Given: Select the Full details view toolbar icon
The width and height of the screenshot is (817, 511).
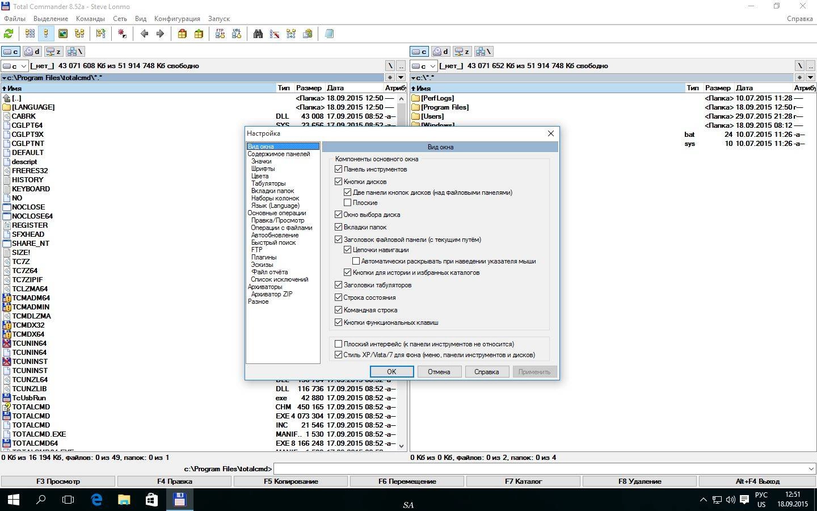Looking at the screenshot, I should click(46, 34).
